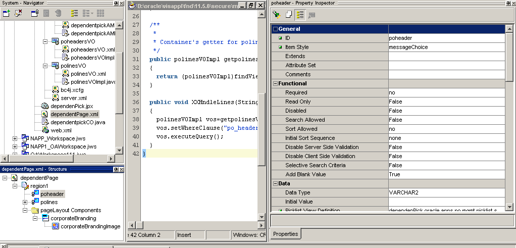Click the third Navigator toolbar icon with the black 8
Image resolution: width=516 pixels, height=248 pixels.
35,14
